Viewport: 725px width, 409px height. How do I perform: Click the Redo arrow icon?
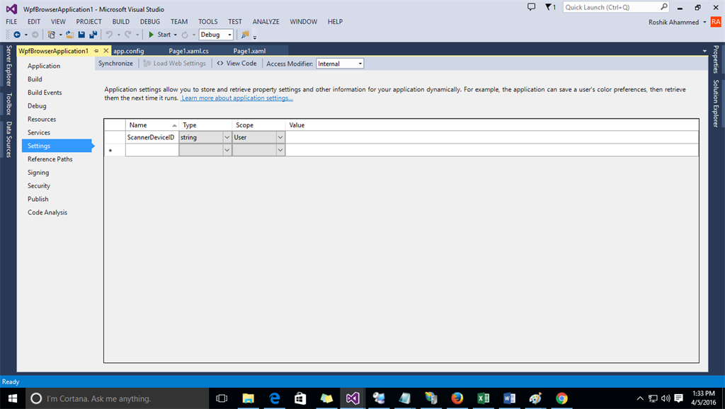pyautogui.click(x=128, y=35)
